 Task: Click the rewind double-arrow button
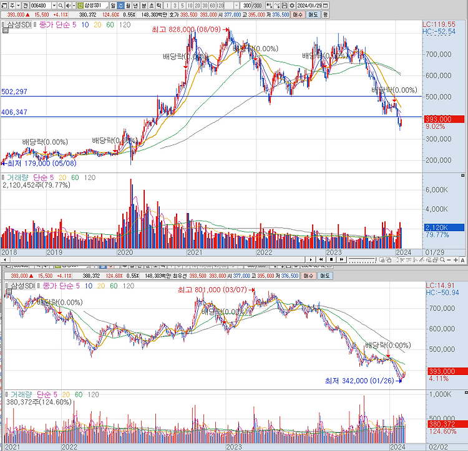pos(321,260)
